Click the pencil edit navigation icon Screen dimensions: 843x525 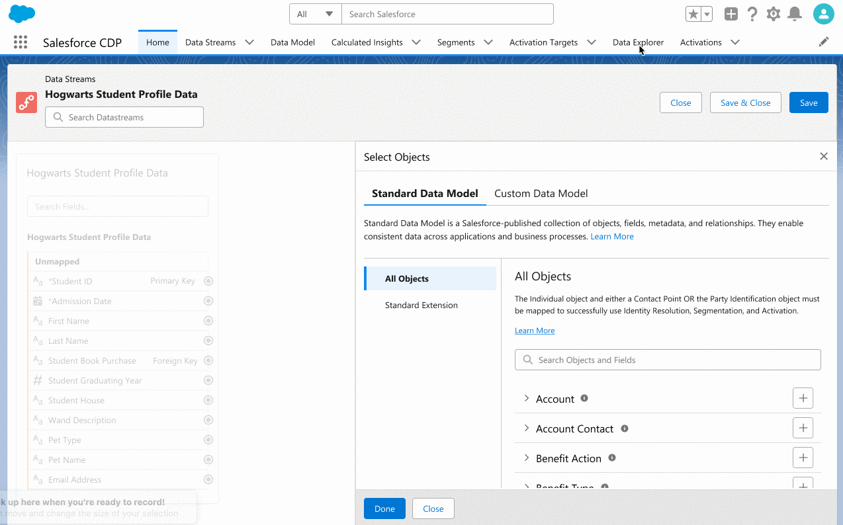(824, 42)
